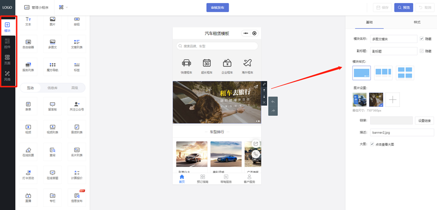Click the banner edit pencil icon
The image size is (437, 210).
tap(264, 84)
